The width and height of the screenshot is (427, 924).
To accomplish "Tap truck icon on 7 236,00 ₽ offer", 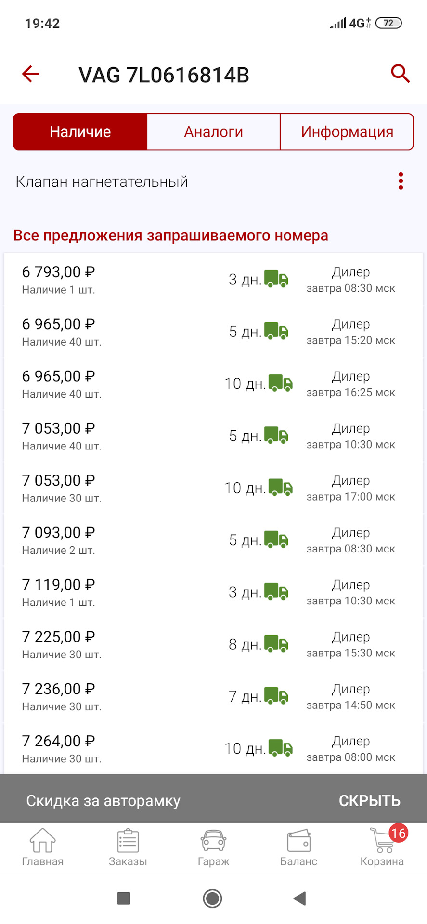I will pos(276,696).
